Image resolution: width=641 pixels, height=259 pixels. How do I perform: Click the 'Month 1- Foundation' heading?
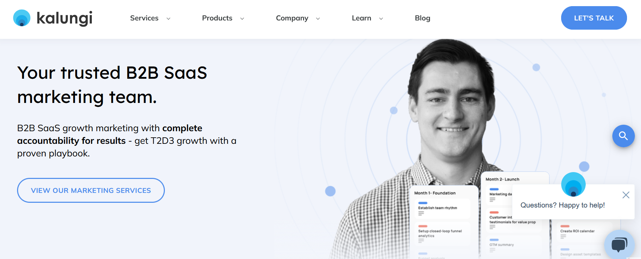[435, 193]
